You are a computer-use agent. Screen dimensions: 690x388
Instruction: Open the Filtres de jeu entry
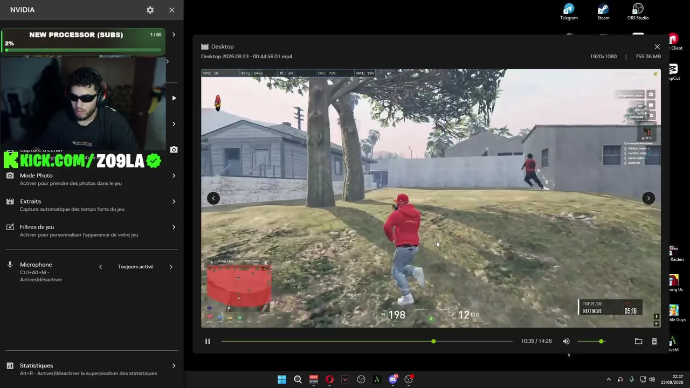pos(92,231)
